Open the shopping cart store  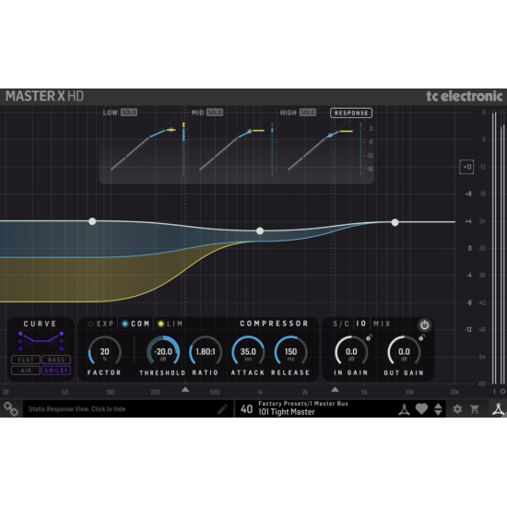(x=475, y=409)
